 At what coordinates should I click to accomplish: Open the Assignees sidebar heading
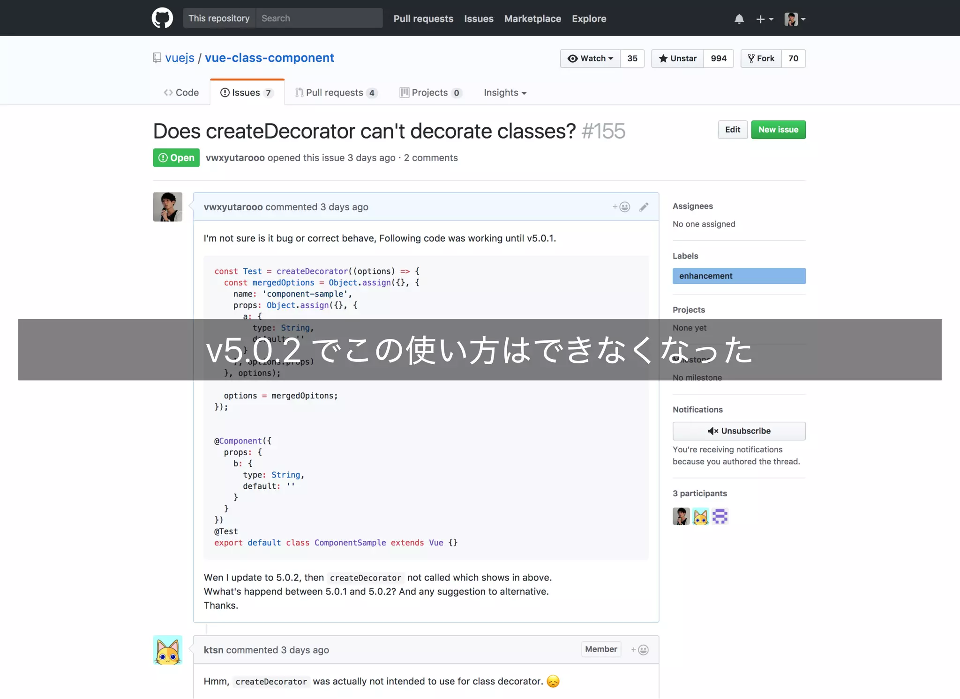(x=693, y=206)
